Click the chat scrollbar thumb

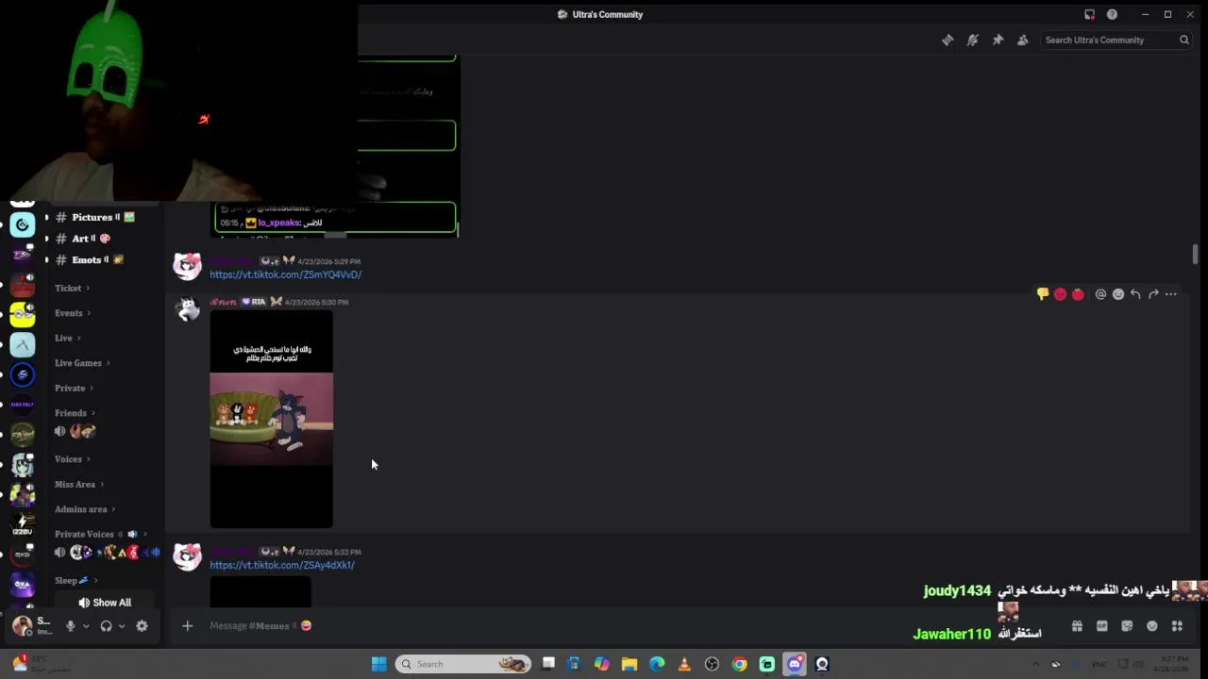coord(1195,254)
